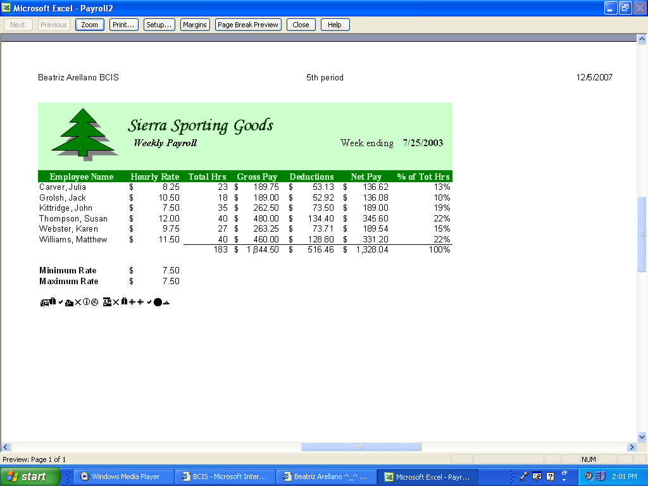Click the horizontal scrollbar right arrow
The image size is (648, 486).
(632, 447)
